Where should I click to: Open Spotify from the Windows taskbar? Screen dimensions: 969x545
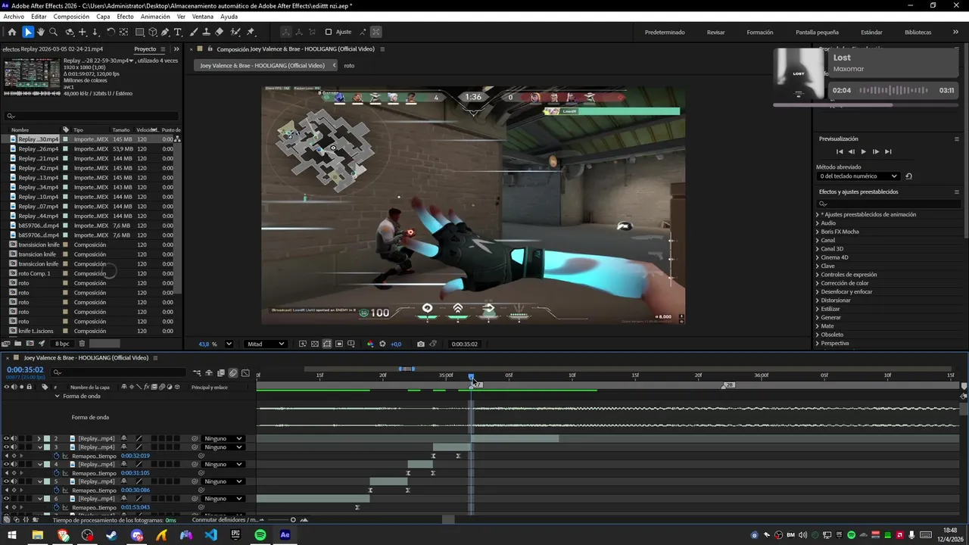260,535
